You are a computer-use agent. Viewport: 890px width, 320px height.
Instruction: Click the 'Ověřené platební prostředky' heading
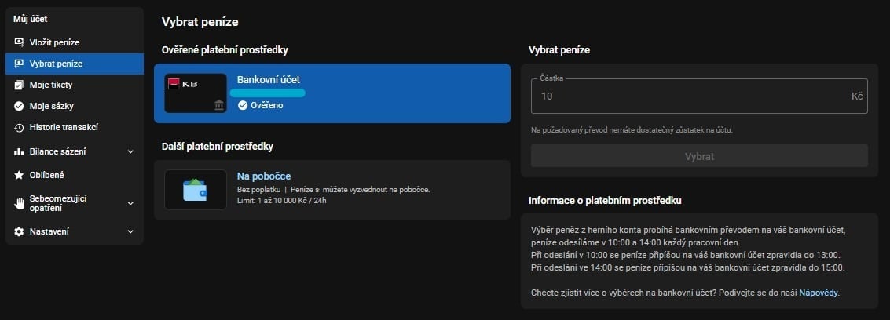(x=225, y=50)
